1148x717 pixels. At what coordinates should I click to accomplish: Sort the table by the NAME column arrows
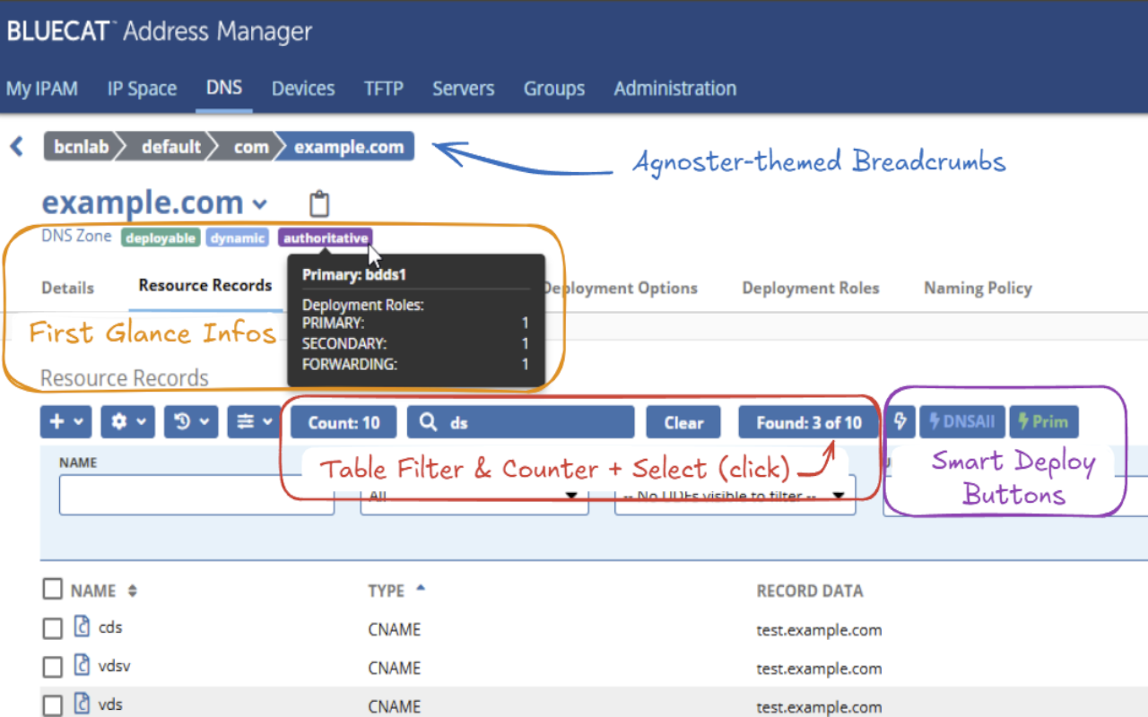[133, 592]
